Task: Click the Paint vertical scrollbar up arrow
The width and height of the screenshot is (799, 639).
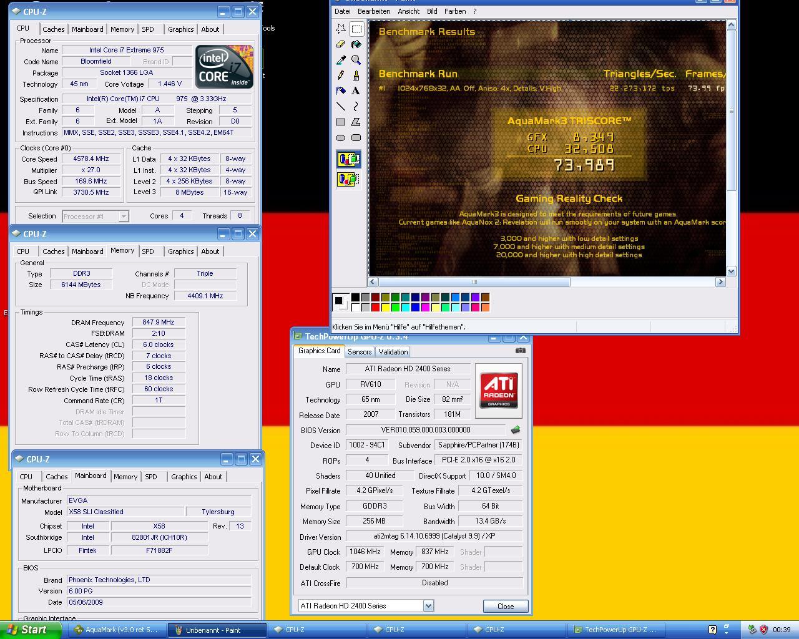Action: pyautogui.click(x=732, y=25)
